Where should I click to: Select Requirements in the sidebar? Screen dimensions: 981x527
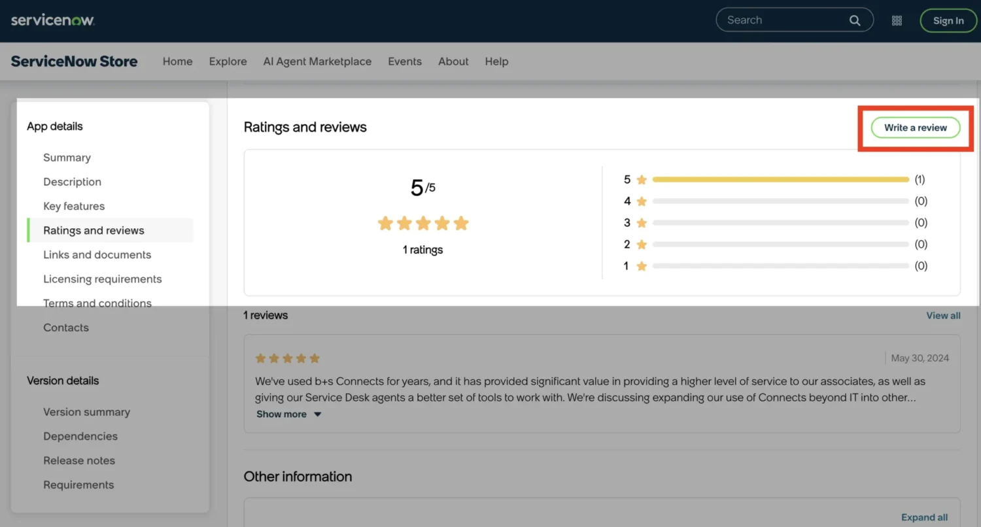coord(78,484)
